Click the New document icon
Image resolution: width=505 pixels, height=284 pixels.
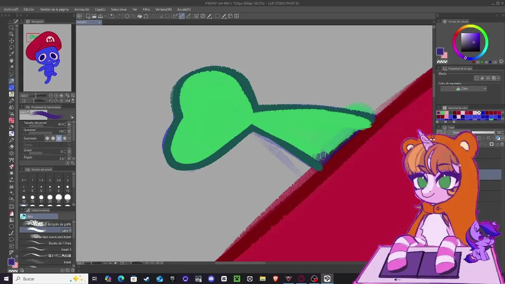88,16
